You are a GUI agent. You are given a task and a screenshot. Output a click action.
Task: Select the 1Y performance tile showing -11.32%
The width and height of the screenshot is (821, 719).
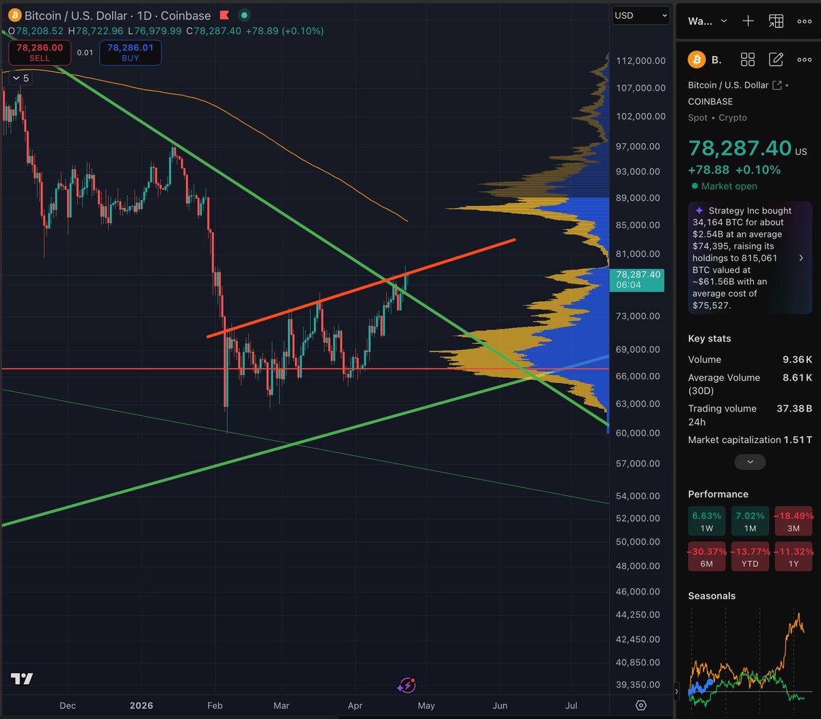click(x=794, y=557)
